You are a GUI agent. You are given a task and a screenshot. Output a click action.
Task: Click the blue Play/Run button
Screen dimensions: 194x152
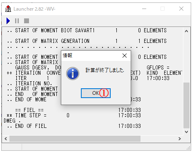[8, 21]
